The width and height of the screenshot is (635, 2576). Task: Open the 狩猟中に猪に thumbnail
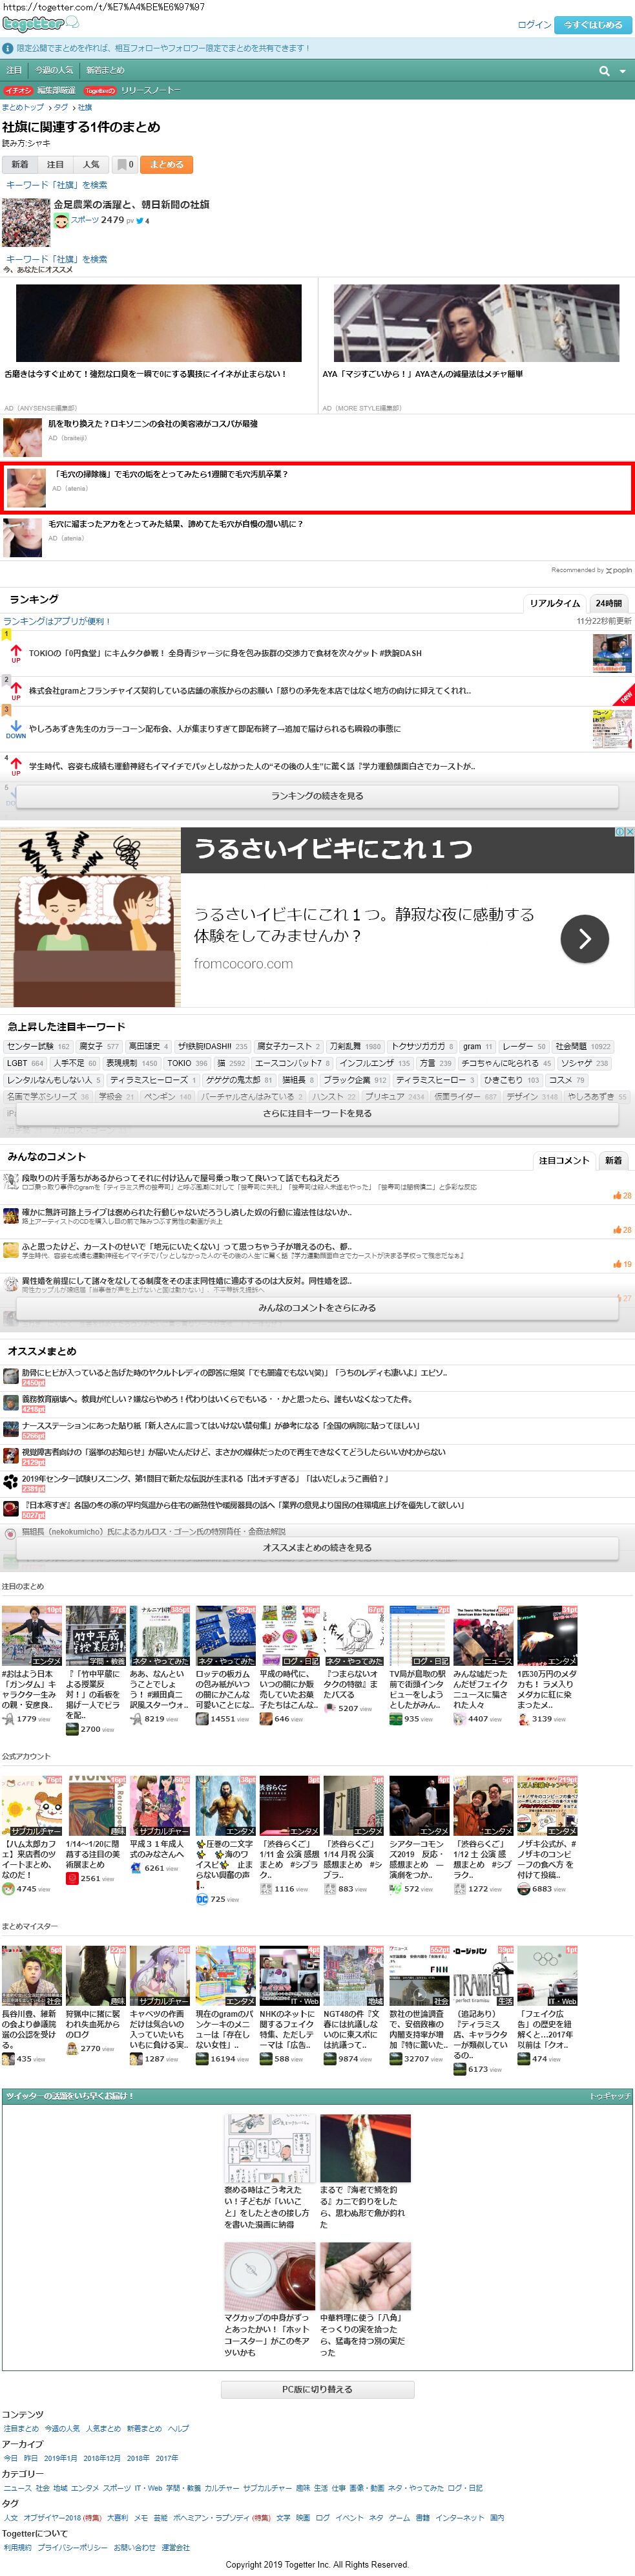coord(96,1976)
